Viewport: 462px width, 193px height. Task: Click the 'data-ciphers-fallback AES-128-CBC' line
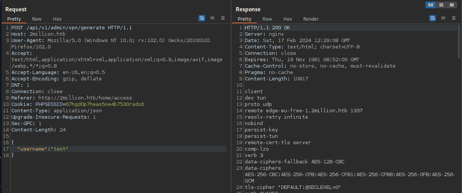tap(295, 162)
